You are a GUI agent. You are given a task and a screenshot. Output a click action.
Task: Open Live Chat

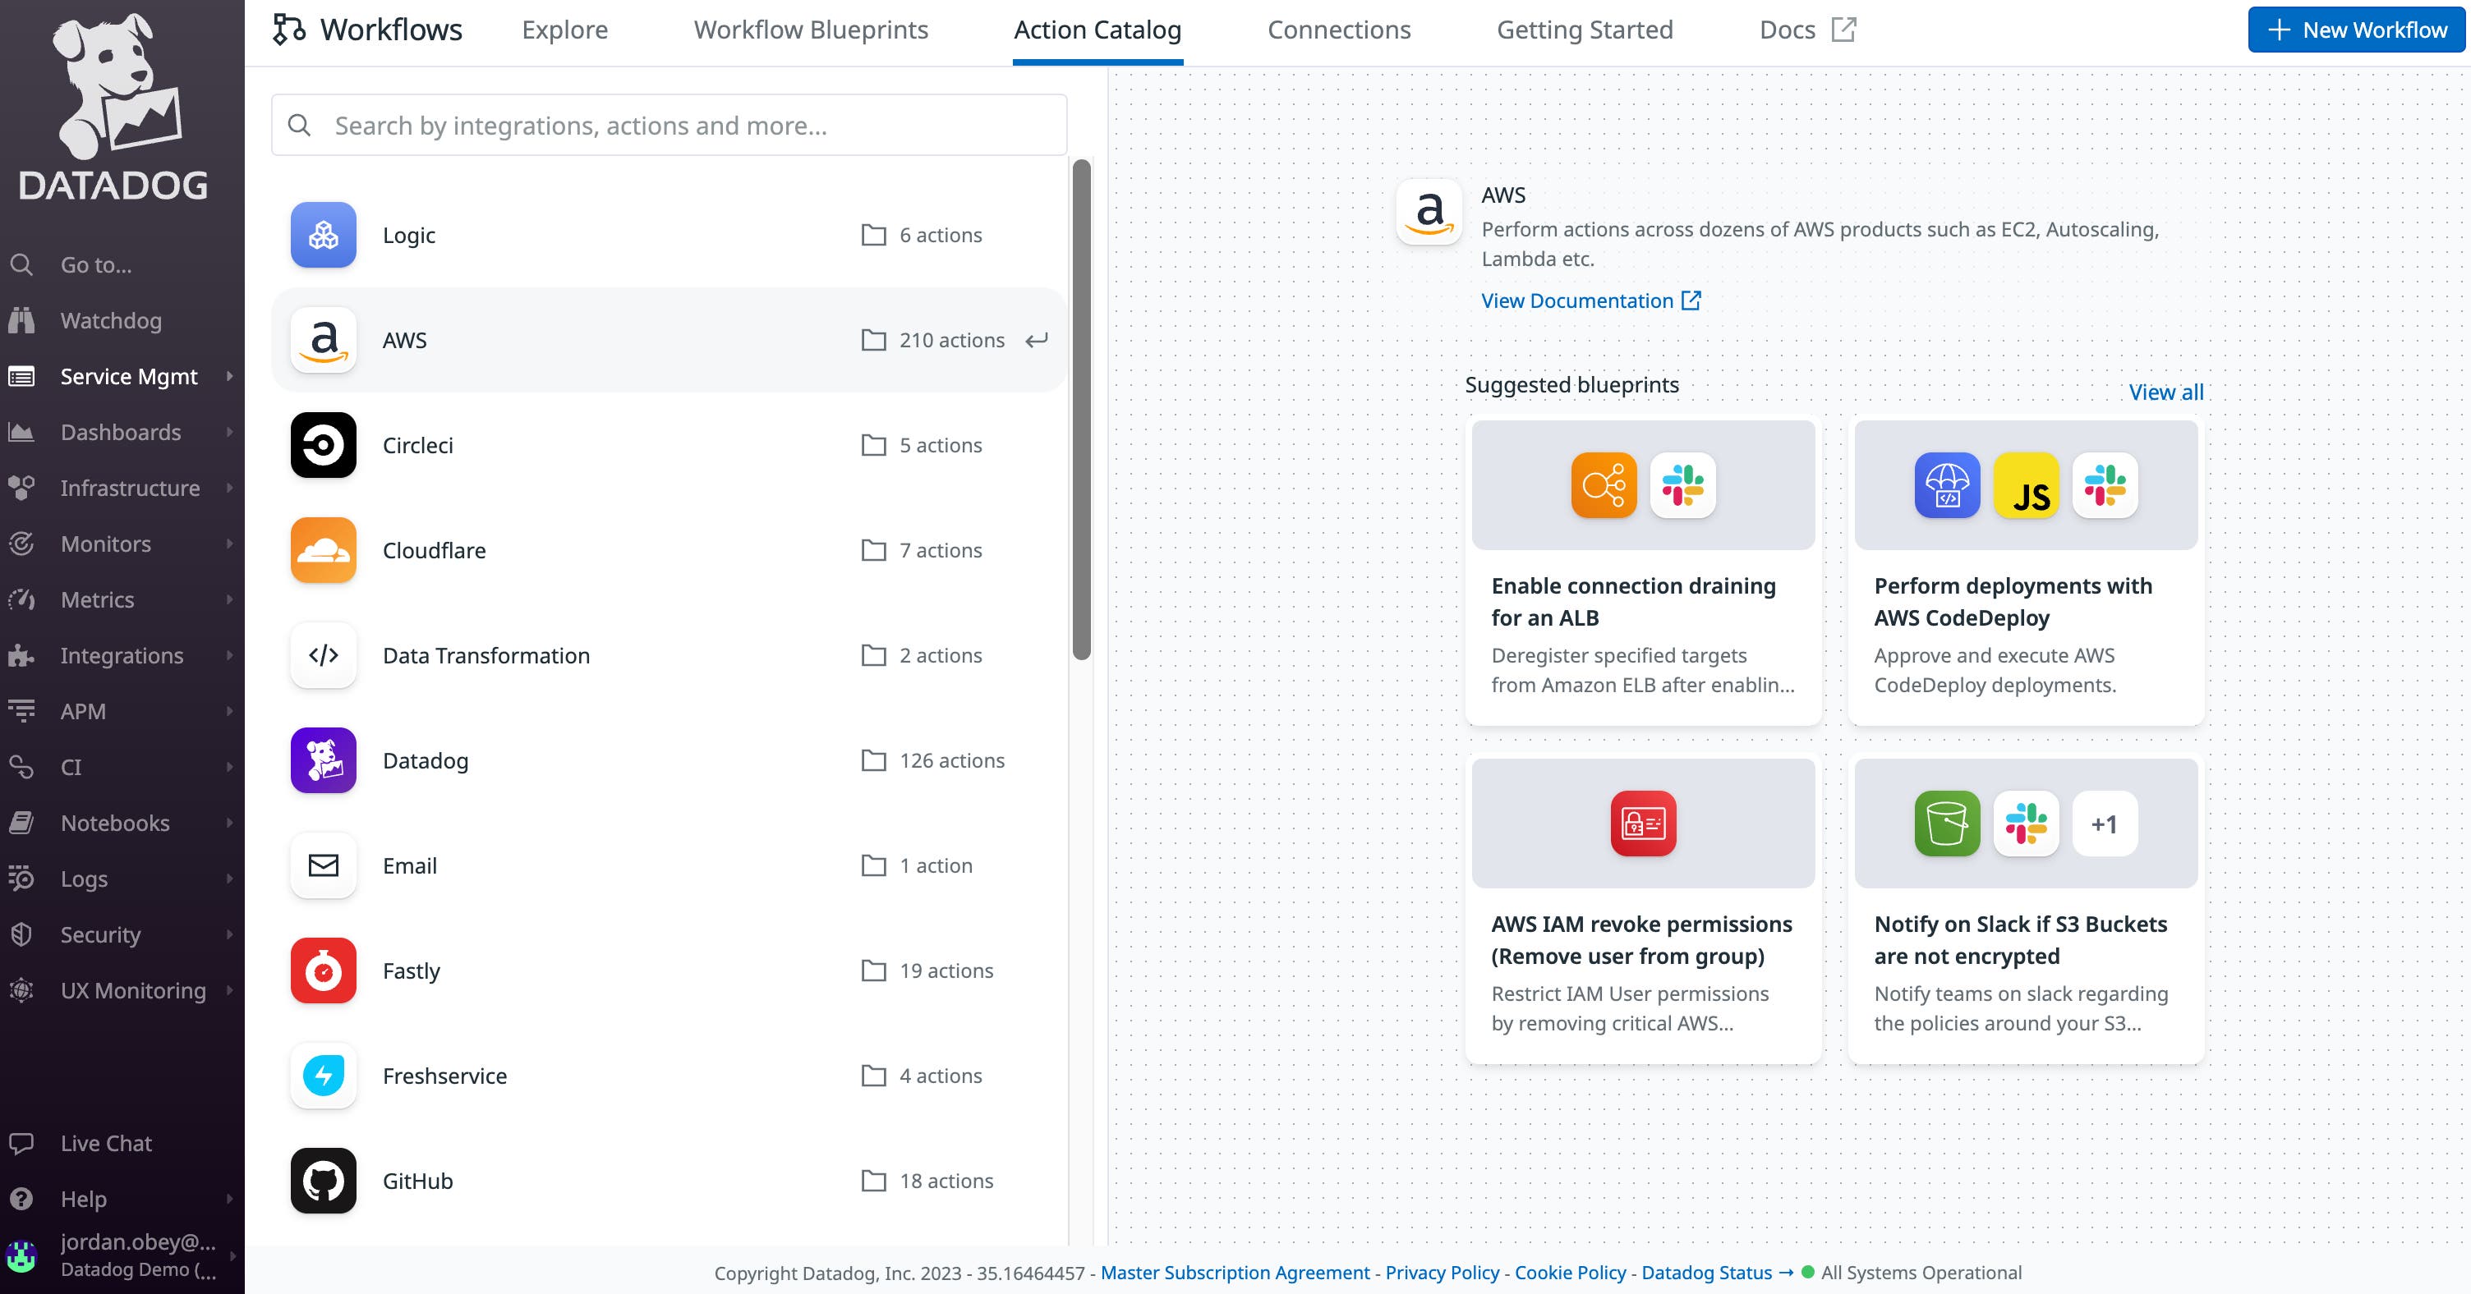point(105,1143)
